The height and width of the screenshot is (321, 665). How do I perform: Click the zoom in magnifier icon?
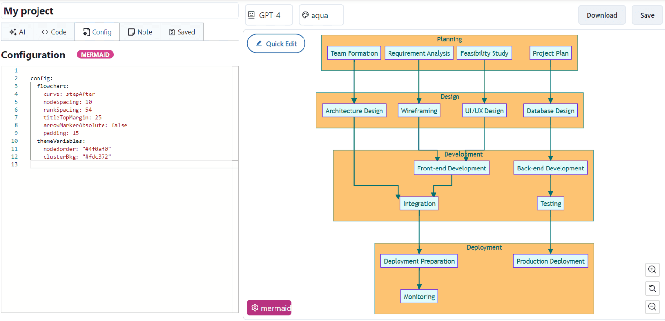point(652,270)
